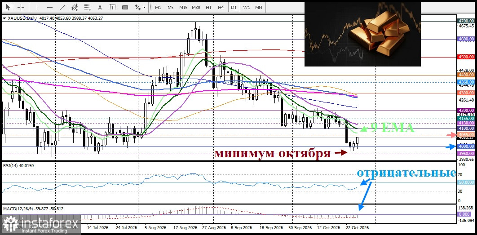Click the 4400.00 price level label
The width and height of the screenshot is (477, 235).
tap(466, 75)
